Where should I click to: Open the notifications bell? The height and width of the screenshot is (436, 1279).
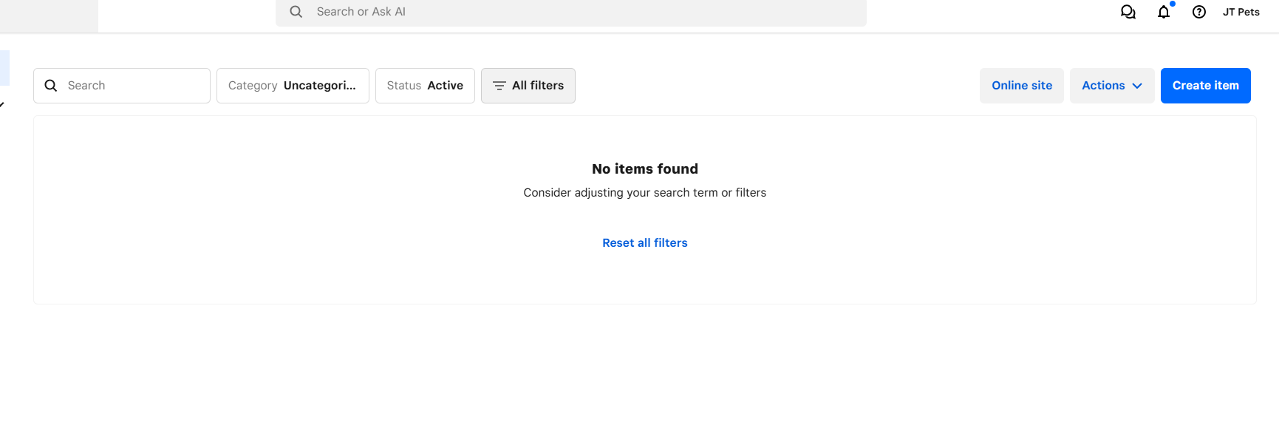pos(1164,12)
